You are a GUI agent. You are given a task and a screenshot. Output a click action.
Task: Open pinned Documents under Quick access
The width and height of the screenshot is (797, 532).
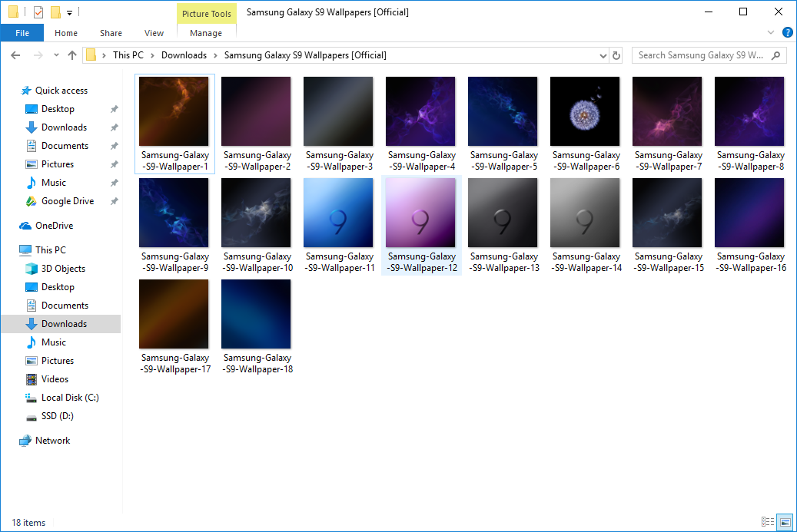[65, 146]
